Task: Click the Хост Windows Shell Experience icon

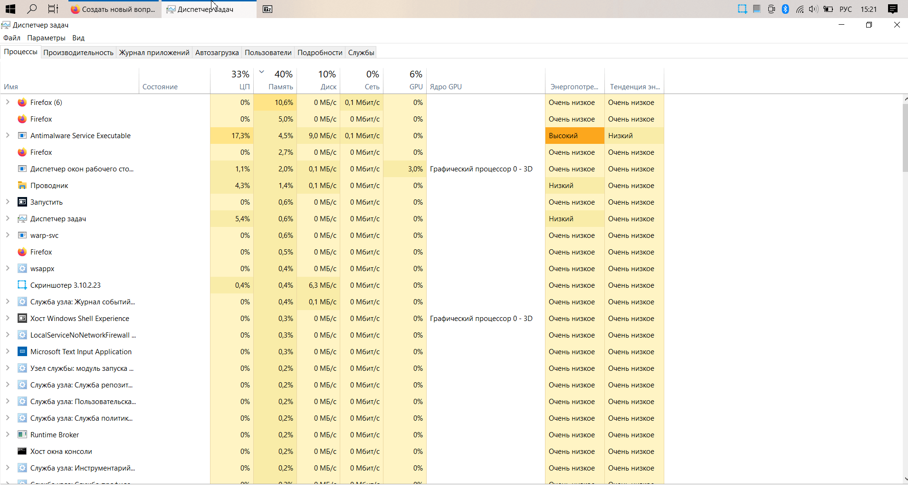Action: pos(22,319)
